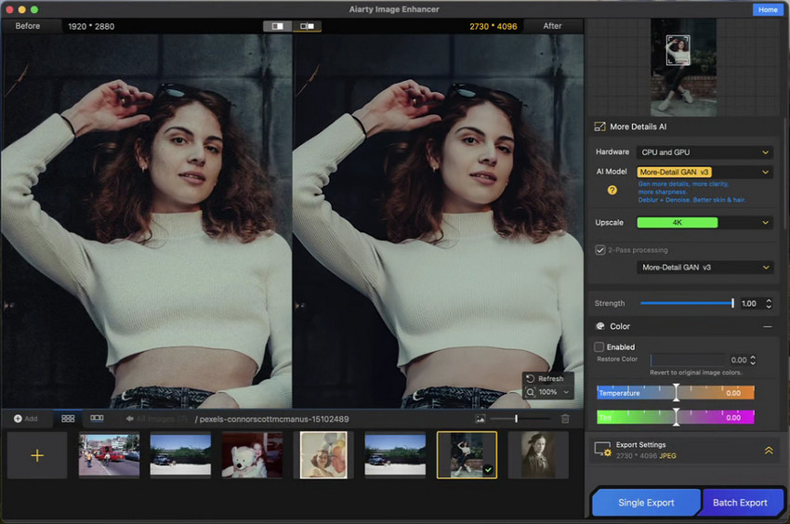Viewport: 790px width, 524px height.
Task: Click the Tint slider
Action: tap(676, 417)
